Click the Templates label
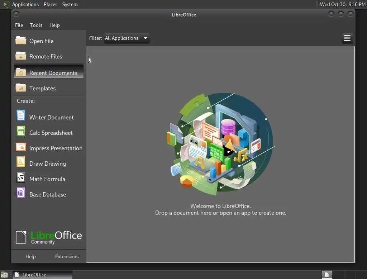367x279 pixels. coord(42,88)
